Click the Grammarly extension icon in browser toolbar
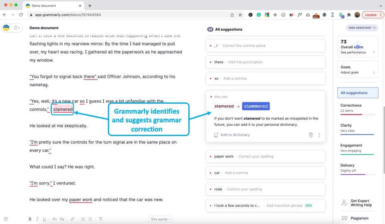This screenshot has height=224, width=385. 258,15
